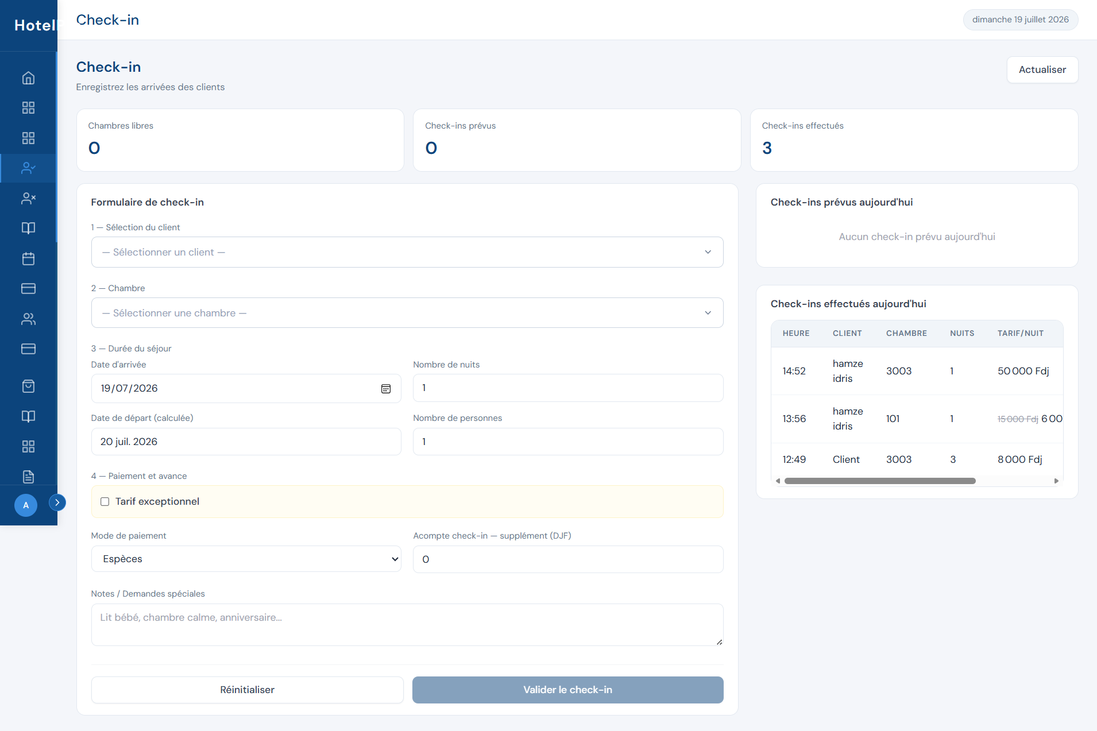Click the dimanche 19 juillet 2026 date badge
Screen dimensions: 1097x731
(1020, 20)
